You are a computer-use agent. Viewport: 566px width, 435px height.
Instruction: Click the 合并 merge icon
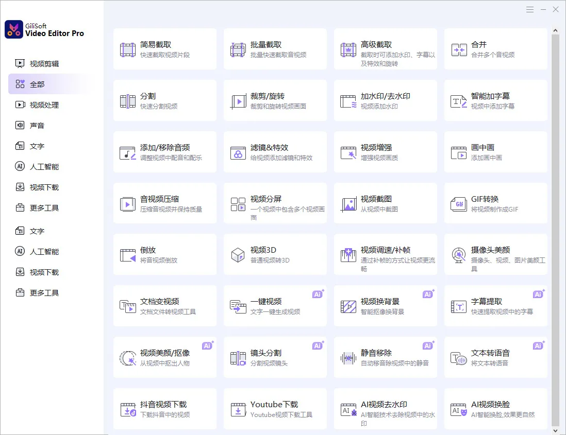click(x=459, y=49)
